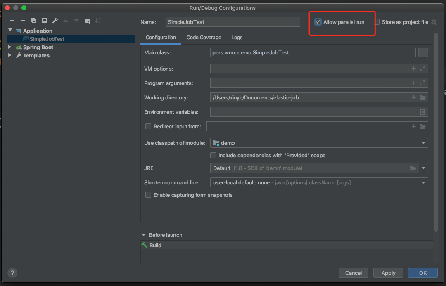The height and width of the screenshot is (286, 446).
Task: Click the Remove Configuration minus icon
Action: [x=23, y=21]
